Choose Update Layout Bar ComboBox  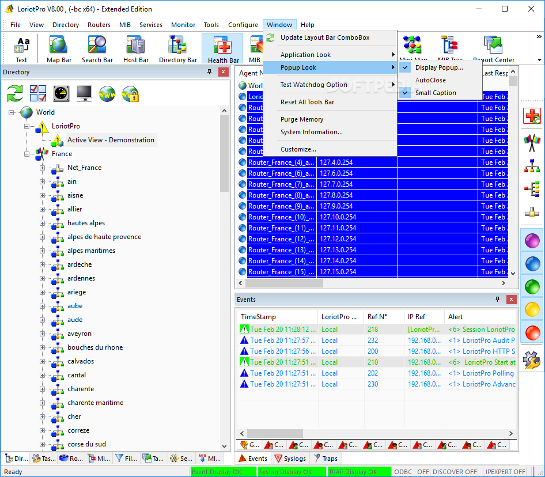tap(330, 37)
